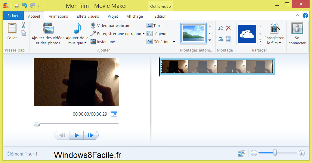Click the Ajouter de la musique note icon
The width and height of the screenshot is (312, 163).
(77, 28)
